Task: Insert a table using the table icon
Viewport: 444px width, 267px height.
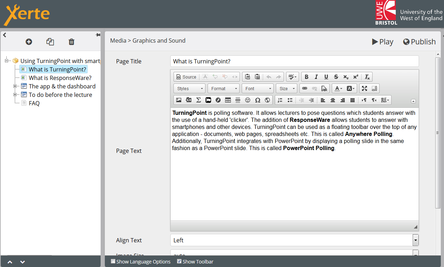Action: point(228,100)
